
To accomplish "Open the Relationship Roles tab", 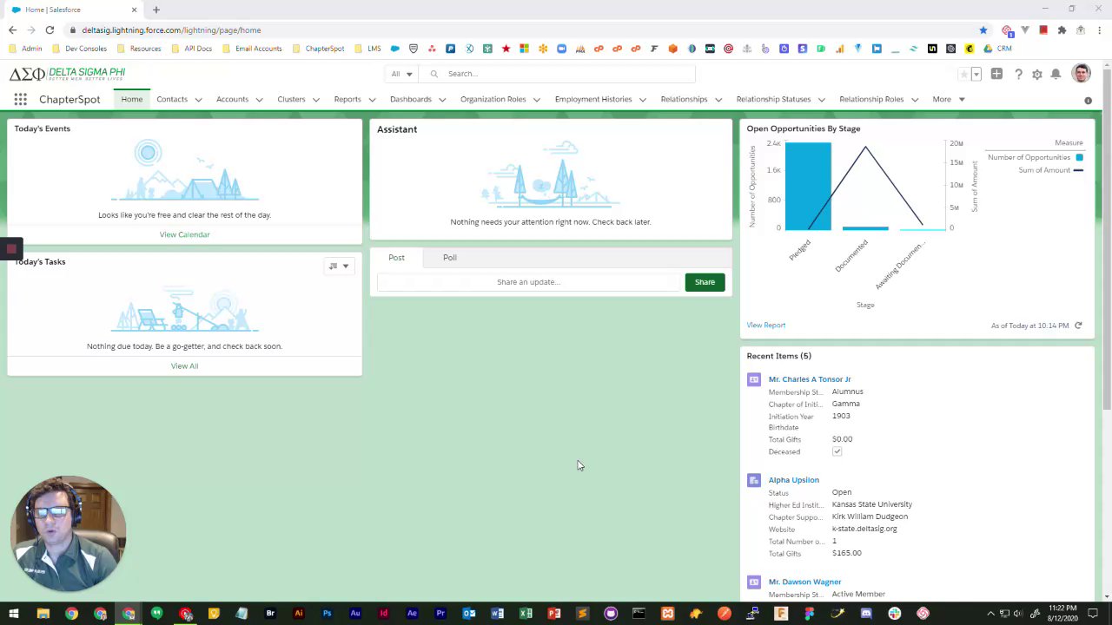I will click(x=871, y=99).
